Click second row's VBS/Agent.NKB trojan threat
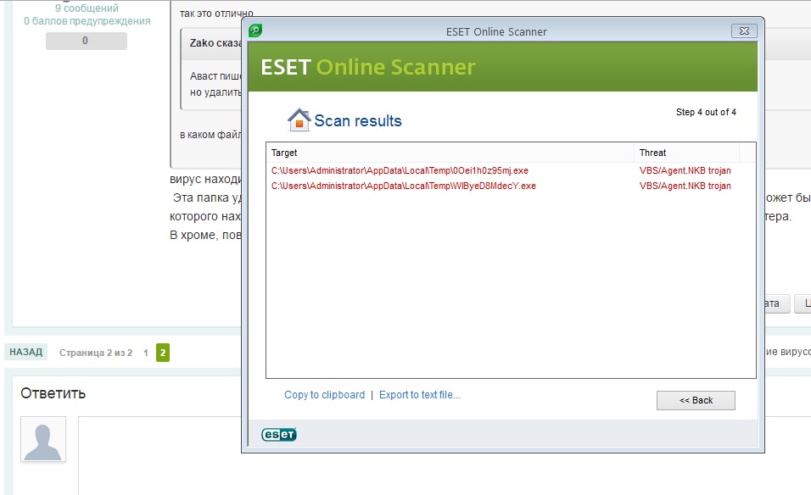 (x=685, y=186)
